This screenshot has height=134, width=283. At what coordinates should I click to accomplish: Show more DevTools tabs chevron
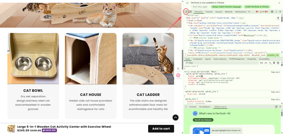pos(249,12)
